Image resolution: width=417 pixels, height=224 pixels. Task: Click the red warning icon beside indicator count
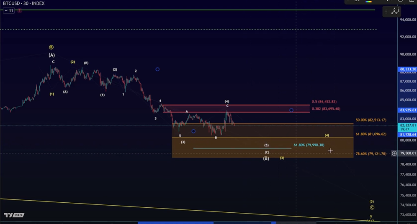[20, 10]
